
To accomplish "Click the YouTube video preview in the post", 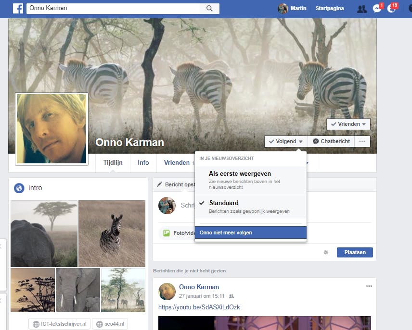I will [x=265, y=323].
